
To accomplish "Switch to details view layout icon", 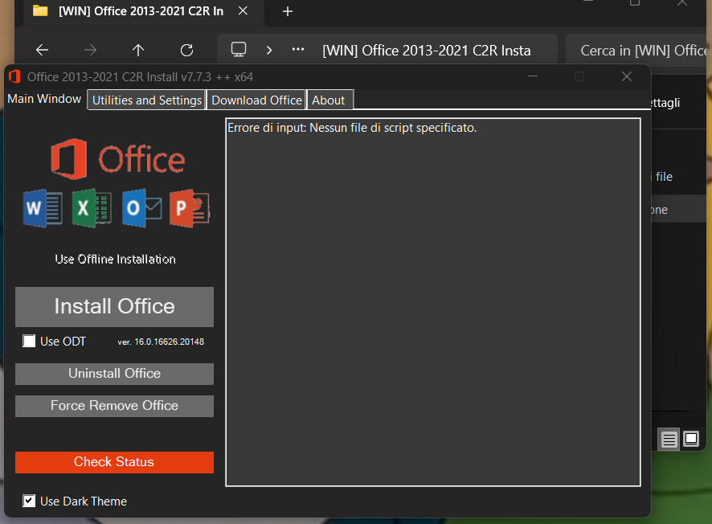I will (x=669, y=439).
